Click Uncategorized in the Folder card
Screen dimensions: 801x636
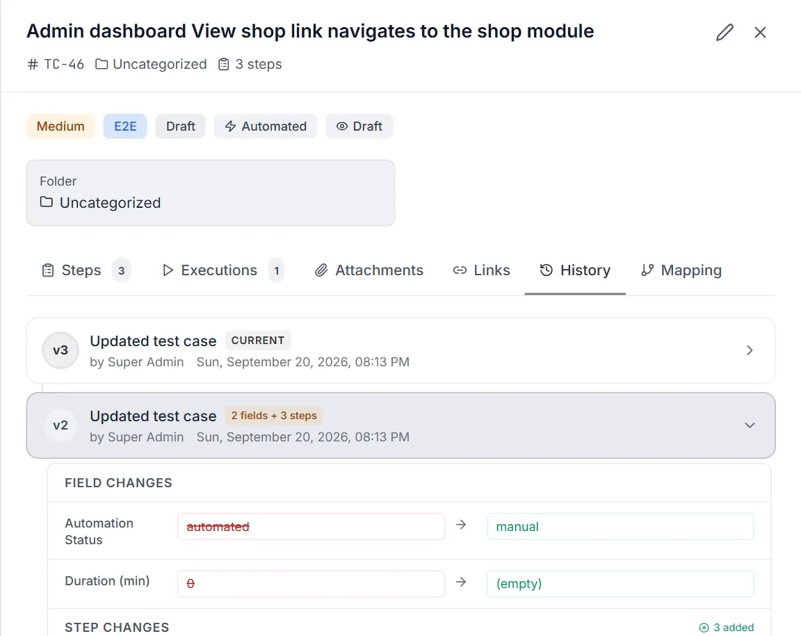[110, 203]
